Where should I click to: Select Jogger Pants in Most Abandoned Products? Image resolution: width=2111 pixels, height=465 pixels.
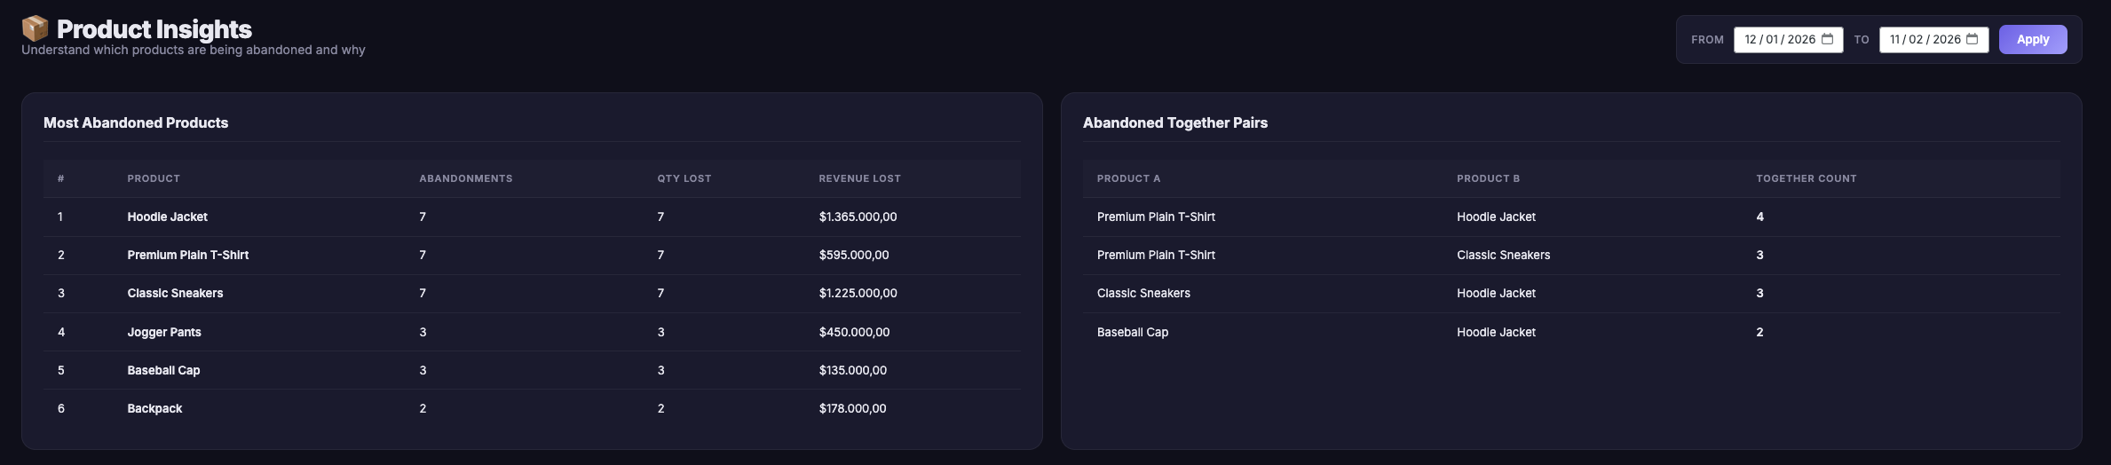pos(164,332)
